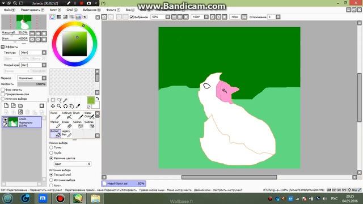Image resolution: width=363 pixels, height=204 pixels.
Task: Select the SelEras tool
Action: point(89,124)
